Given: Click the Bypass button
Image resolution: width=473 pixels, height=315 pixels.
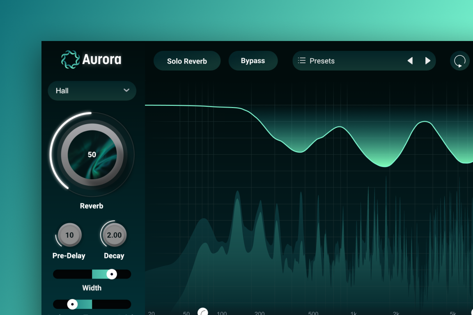Looking at the screenshot, I should coord(253,60).
